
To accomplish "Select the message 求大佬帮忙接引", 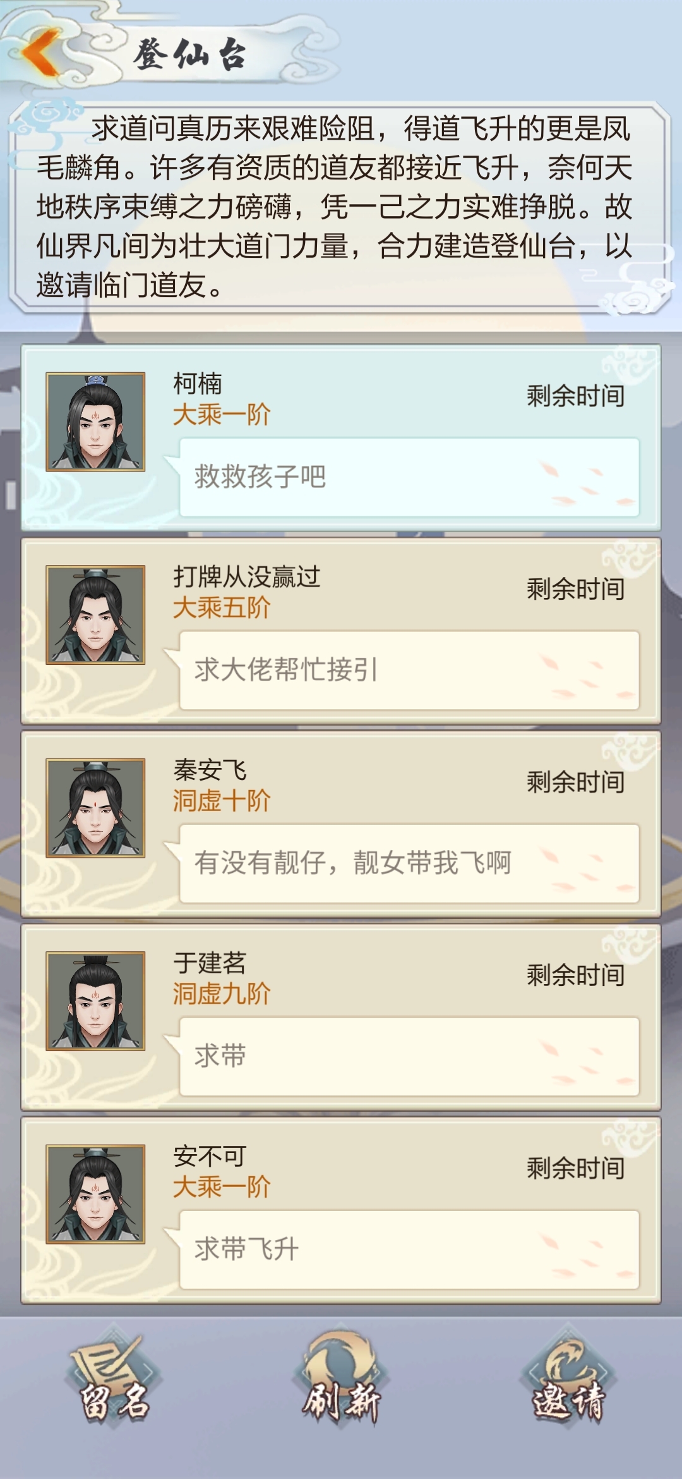I will tap(409, 670).
